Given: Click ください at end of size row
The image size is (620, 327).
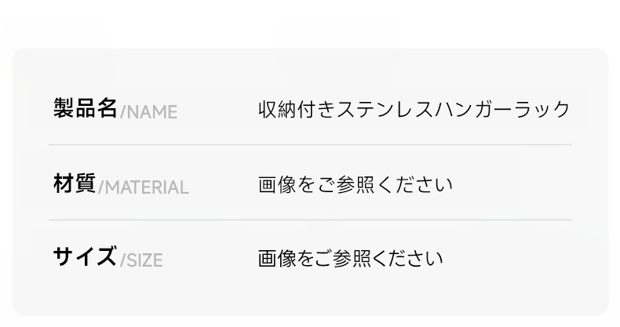Looking at the screenshot, I should (407, 258).
